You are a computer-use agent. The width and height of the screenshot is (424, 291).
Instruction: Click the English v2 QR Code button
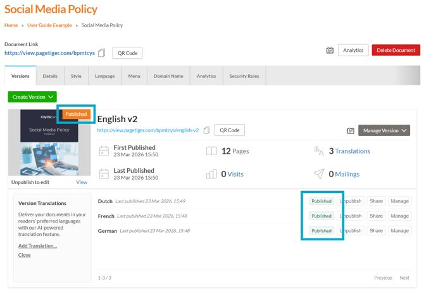tap(229, 130)
